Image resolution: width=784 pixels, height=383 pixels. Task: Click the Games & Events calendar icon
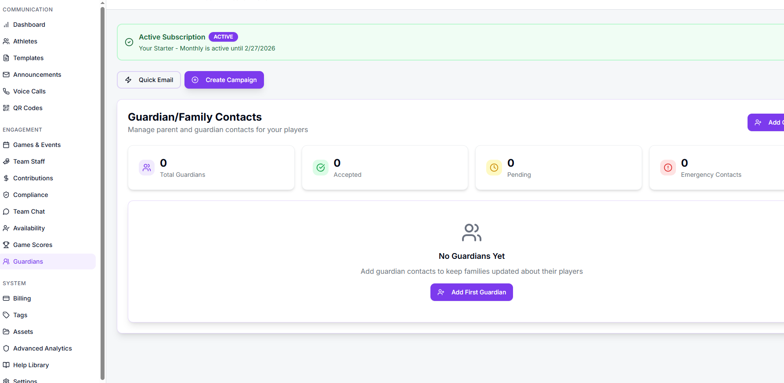point(6,145)
